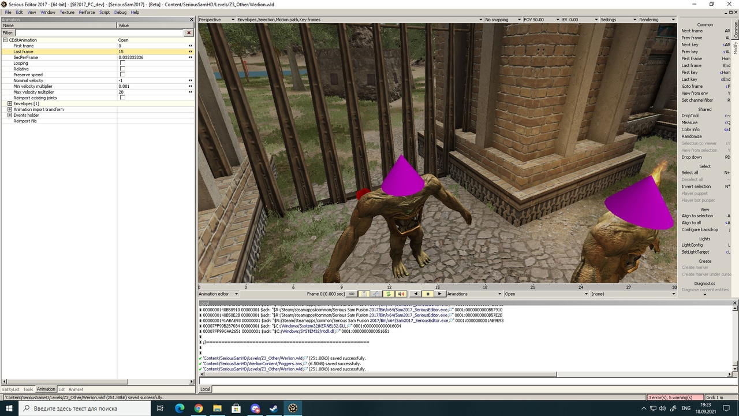The image size is (739, 416).
Task: Expand Animation import transform node
Action: [x=10, y=109]
